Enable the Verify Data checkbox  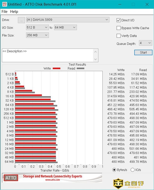(x=118, y=36)
